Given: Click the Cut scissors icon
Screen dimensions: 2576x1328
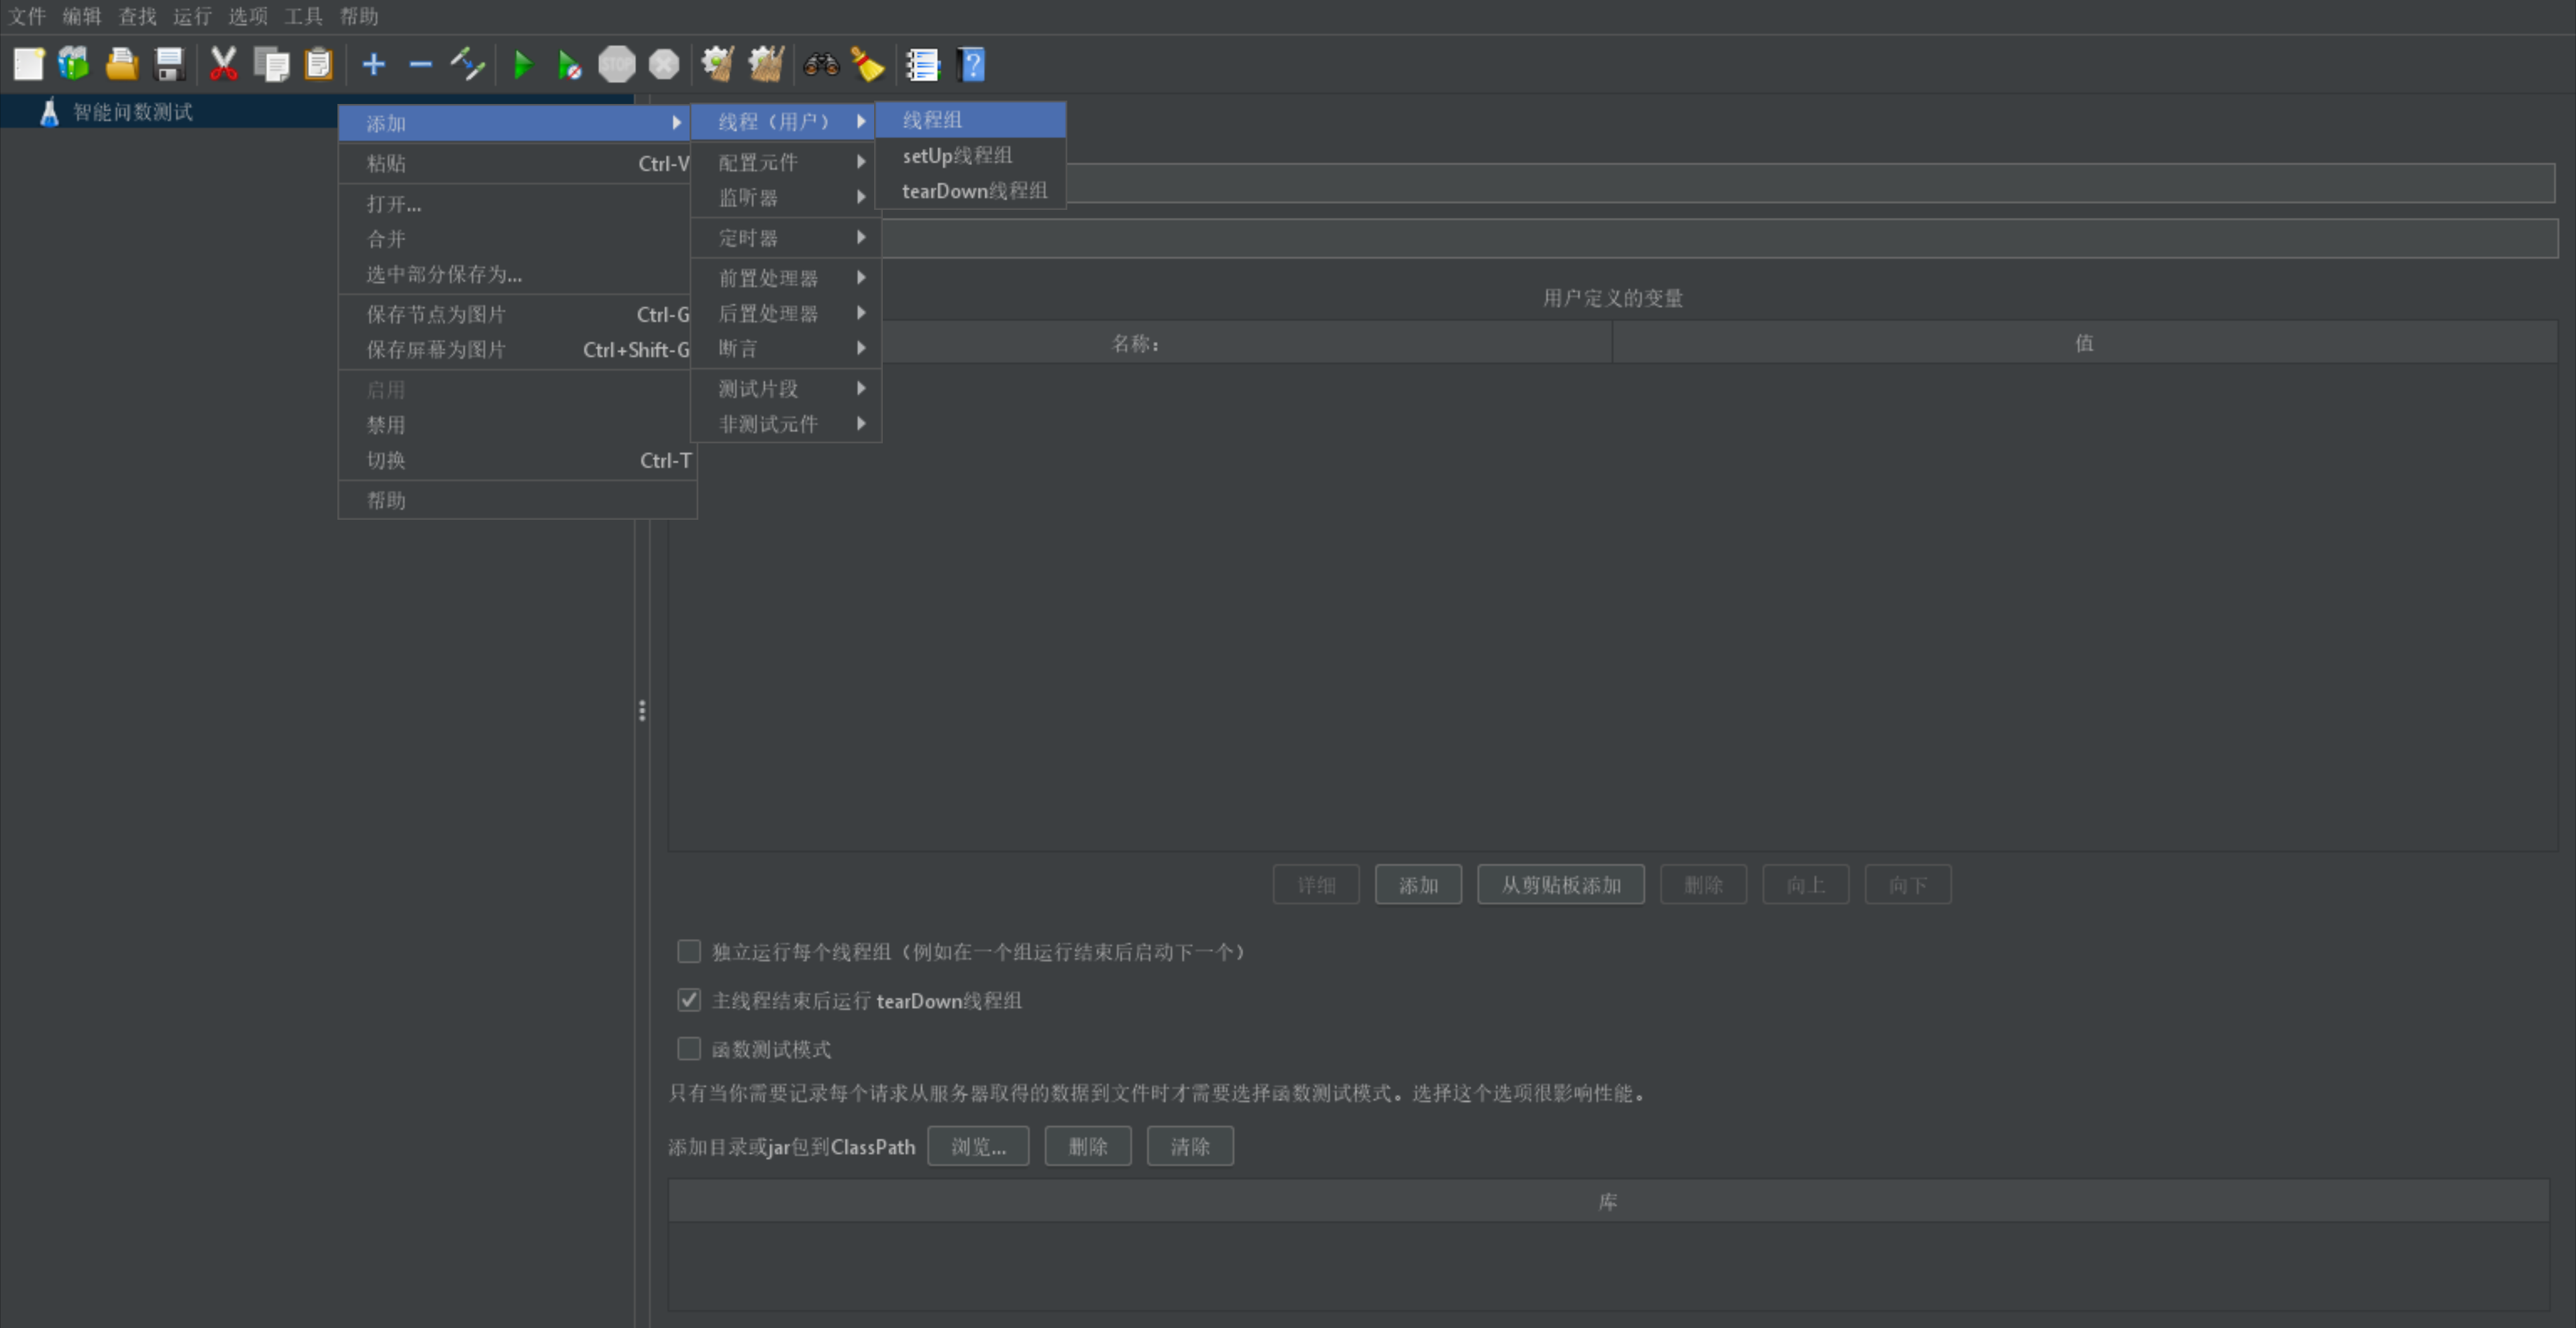Looking at the screenshot, I should click(x=223, y=65).
